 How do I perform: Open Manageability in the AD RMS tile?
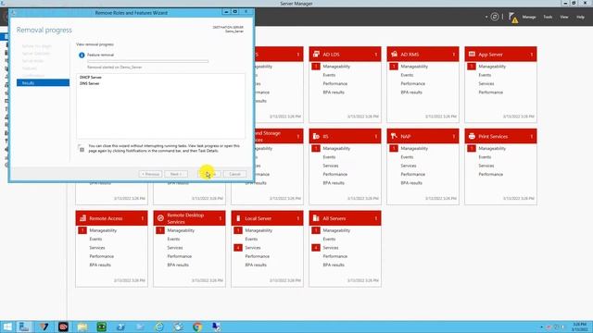point(414,67)
